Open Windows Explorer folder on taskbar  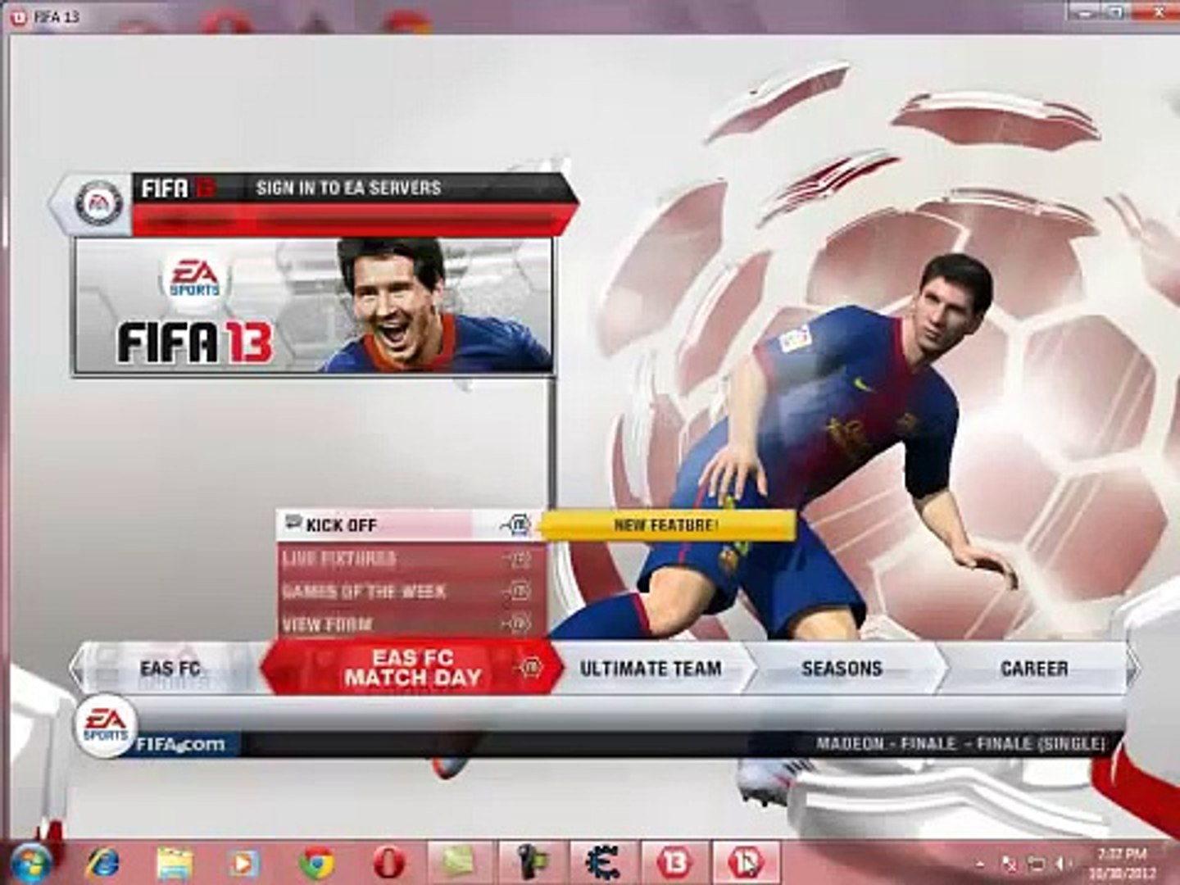[x=175, y=863]
